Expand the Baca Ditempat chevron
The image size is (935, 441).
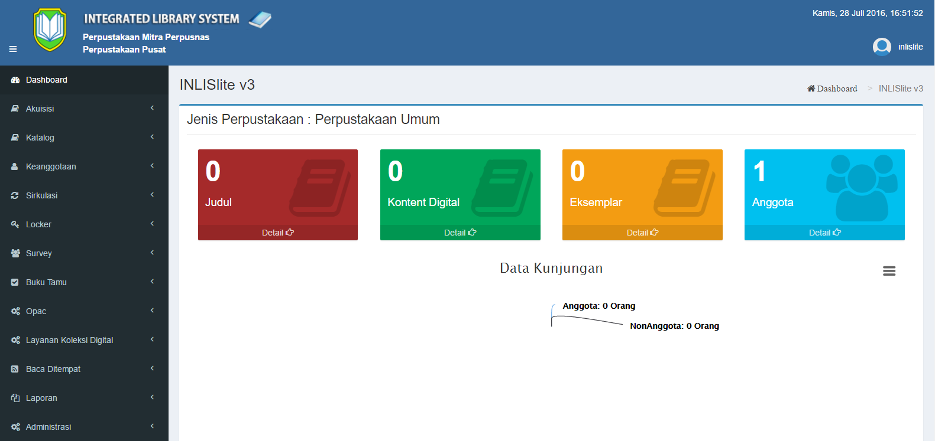(x=152, y=368)
